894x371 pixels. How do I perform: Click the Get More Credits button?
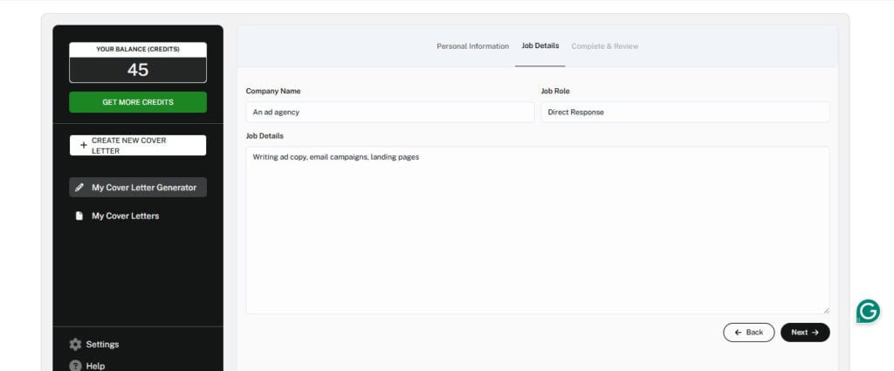pyautogui.click(x=138, y=102)
